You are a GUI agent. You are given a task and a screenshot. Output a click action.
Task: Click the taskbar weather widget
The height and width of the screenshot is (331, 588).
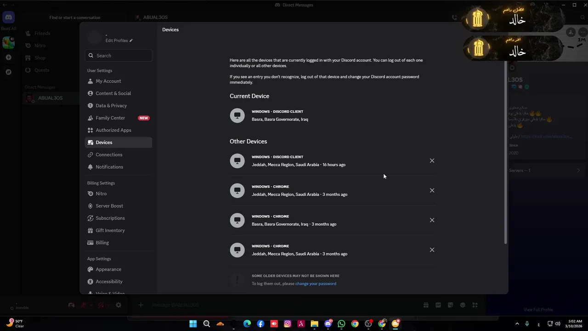click(x=15, y=324)
